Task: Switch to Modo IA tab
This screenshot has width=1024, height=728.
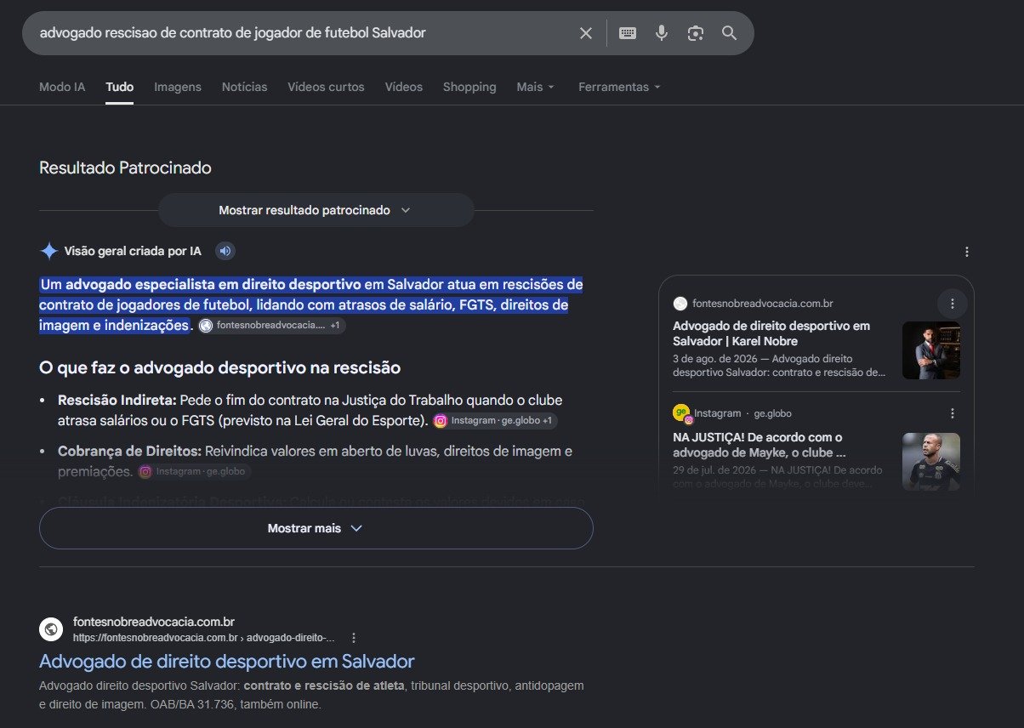Action: [62, 87]
